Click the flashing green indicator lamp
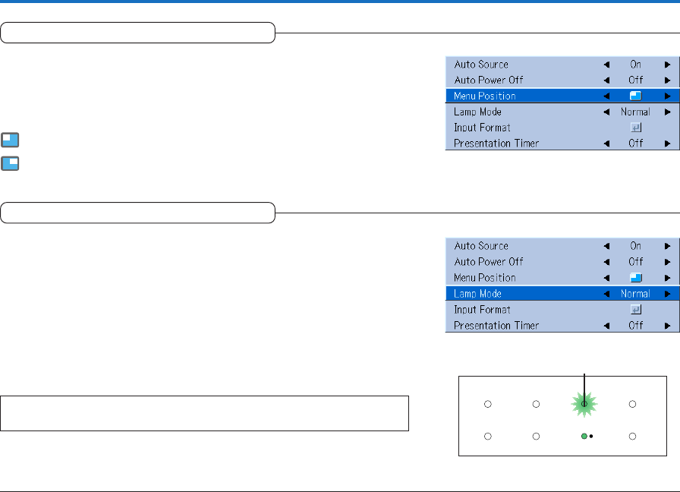This screenshot has width=680, height=492. tap(584, 404)
